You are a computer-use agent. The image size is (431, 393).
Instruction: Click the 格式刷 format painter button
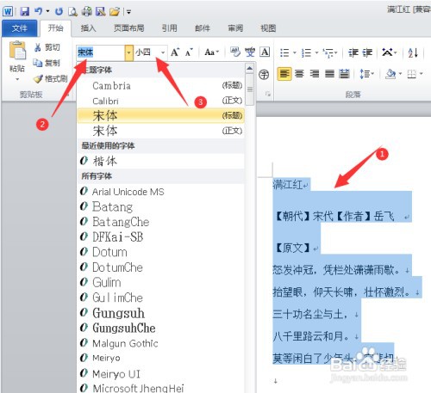(50, 78)
